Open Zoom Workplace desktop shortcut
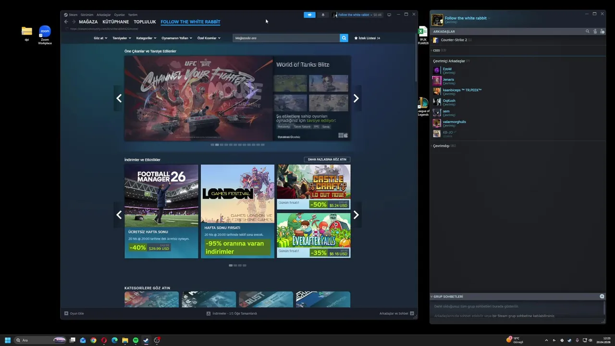 (45, 36)
